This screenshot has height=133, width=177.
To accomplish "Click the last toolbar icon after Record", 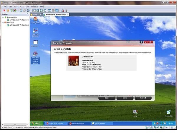I will click(x=66, y=11).
